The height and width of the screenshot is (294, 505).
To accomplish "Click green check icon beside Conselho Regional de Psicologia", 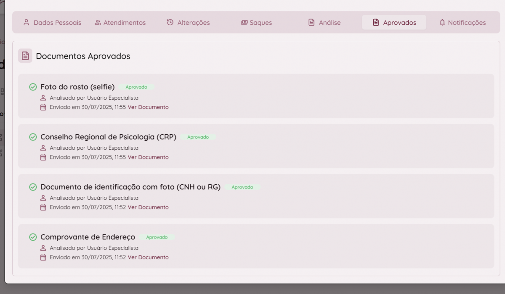I will point(33,137).
